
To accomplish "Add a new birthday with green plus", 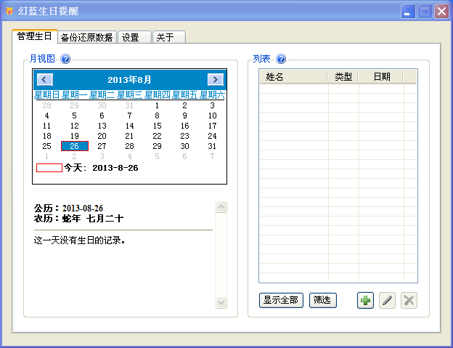I will (x=365, y=300).
